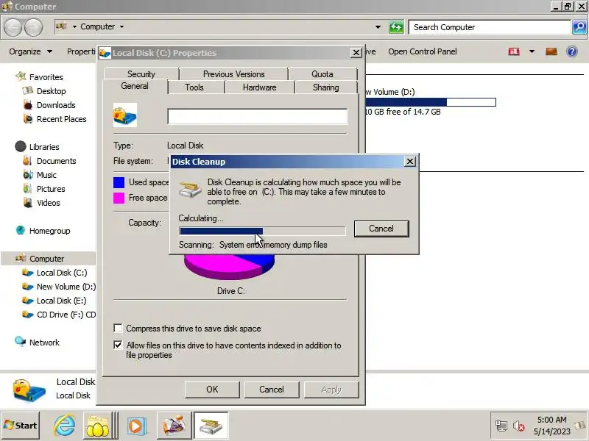Image resolution: width=589 pixels, height=441 pixels.
Task: Click Open Control Panel in toolbar
Action: point(422,51)
